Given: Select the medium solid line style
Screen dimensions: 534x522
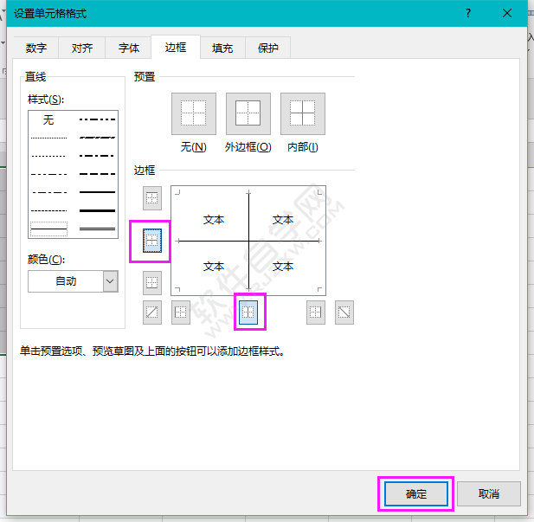Looking at the screenshot, I should [x=98, y=192].
